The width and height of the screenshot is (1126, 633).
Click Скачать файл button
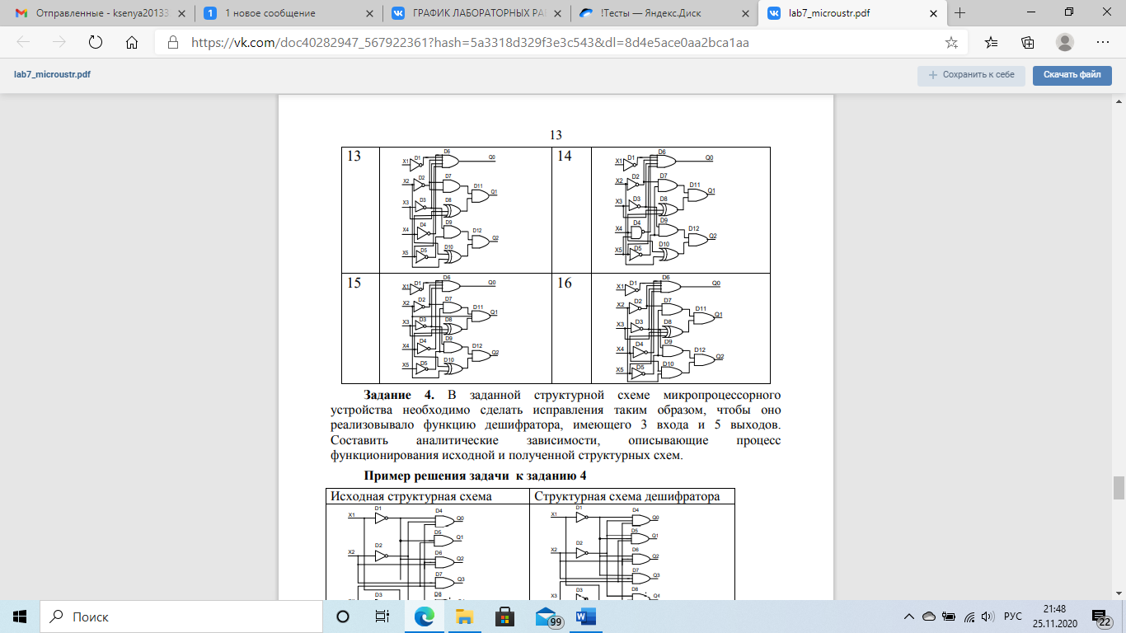point(1072,75)
